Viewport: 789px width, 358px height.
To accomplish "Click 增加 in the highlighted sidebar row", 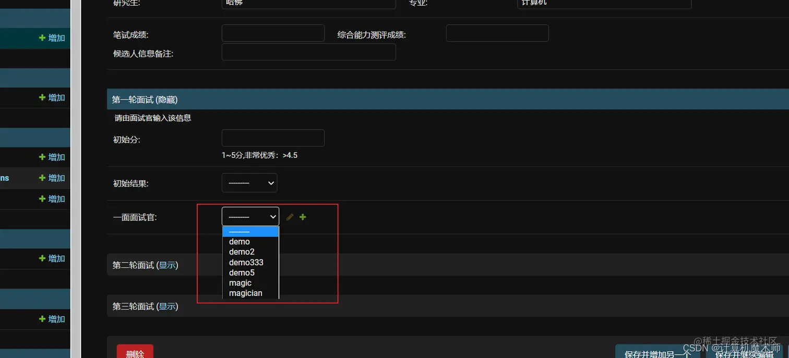I will point(52,38).
